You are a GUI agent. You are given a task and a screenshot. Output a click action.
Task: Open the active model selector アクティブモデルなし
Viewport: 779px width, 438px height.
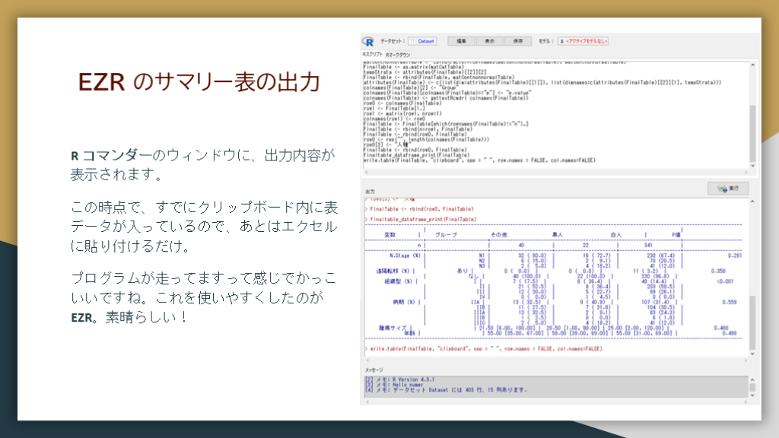(x=583, y=41)
